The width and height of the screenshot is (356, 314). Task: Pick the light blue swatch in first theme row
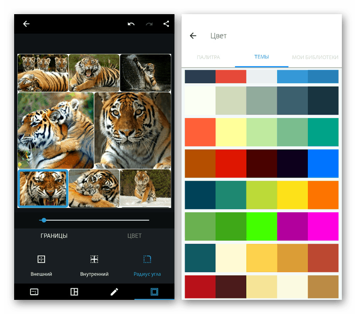292,77
